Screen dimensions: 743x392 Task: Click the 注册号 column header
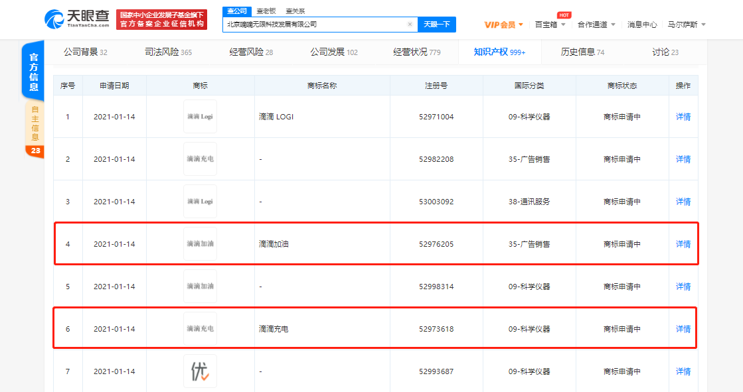pyautogui.click(x=436, y=86)
